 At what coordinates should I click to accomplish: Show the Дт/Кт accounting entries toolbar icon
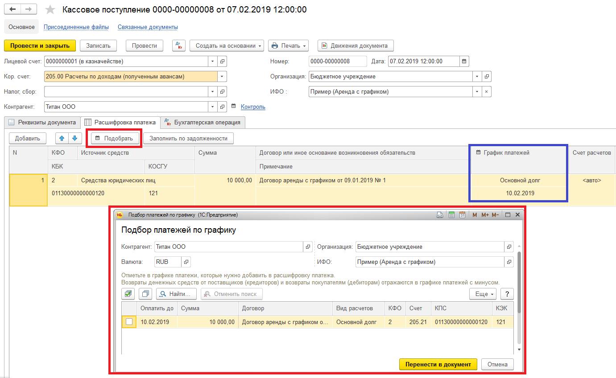(x=179, y=45)
